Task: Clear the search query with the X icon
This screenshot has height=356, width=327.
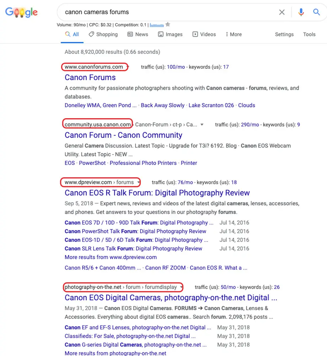Action: click(x=282, y=12)
